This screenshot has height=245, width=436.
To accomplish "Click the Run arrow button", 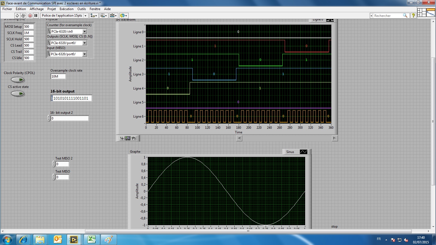I will click(17, 16).
